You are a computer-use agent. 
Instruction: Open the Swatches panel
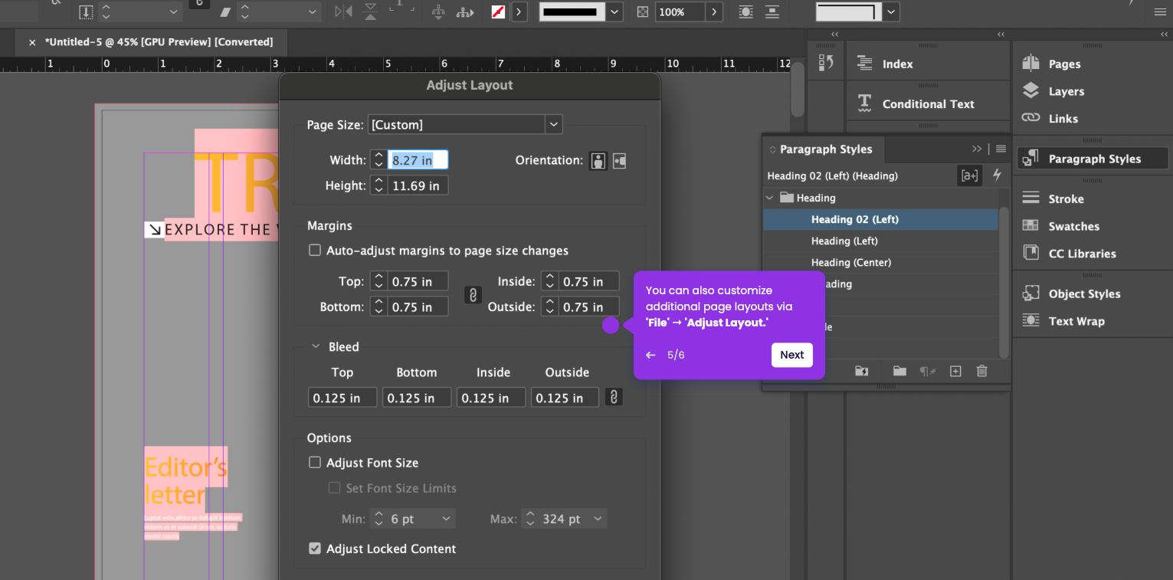click(1073, 226)
